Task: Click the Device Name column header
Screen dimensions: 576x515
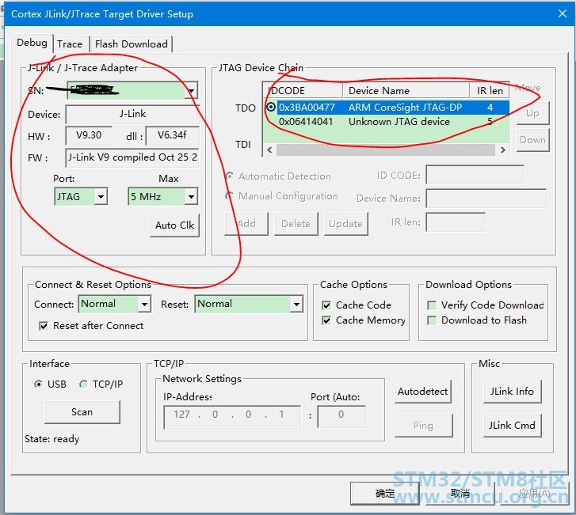Action: tap(406, 91)
